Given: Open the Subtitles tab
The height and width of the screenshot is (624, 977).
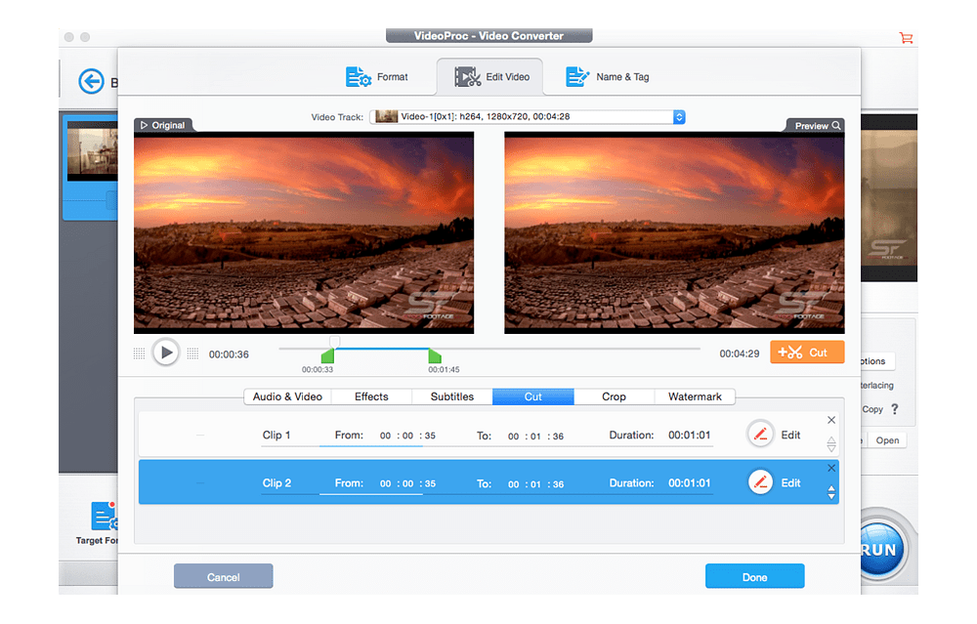Looking at the screenshot, I should (452, 396).
